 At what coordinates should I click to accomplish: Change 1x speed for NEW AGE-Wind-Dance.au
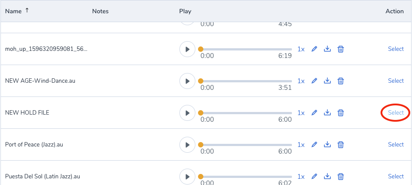pyautogui.click(x=301, y=81)
